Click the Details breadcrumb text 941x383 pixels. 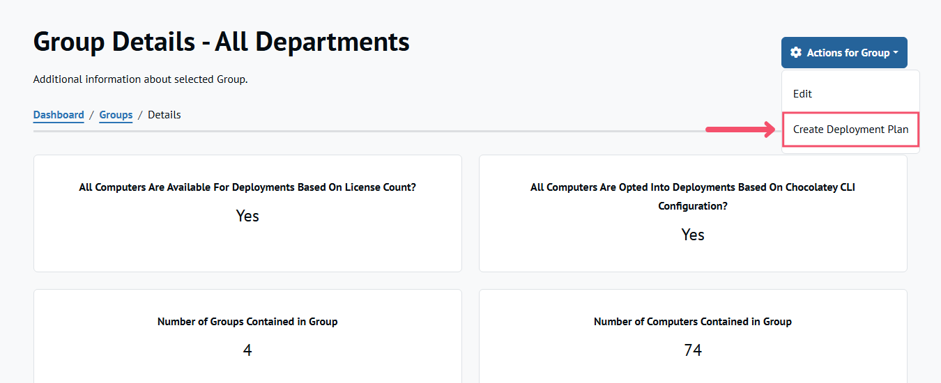[x=165, y=115]
